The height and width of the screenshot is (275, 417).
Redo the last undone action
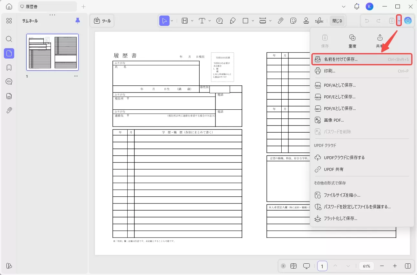click(x=379, y=21)
